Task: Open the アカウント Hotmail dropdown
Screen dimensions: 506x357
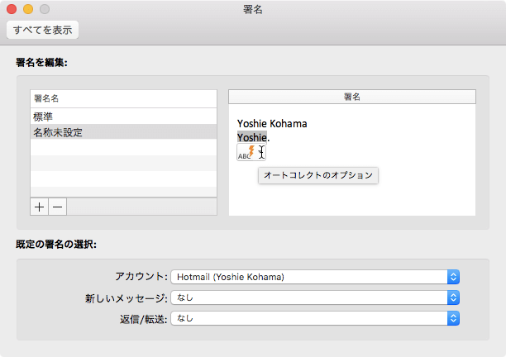Action: [x=314, y=277]
